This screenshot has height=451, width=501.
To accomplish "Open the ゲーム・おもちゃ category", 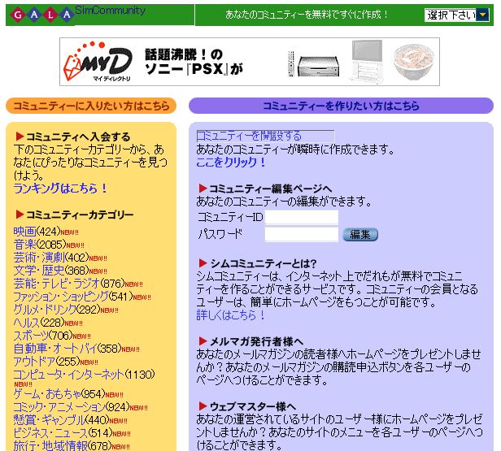I will pyautogui.click(x=46, y=394).
